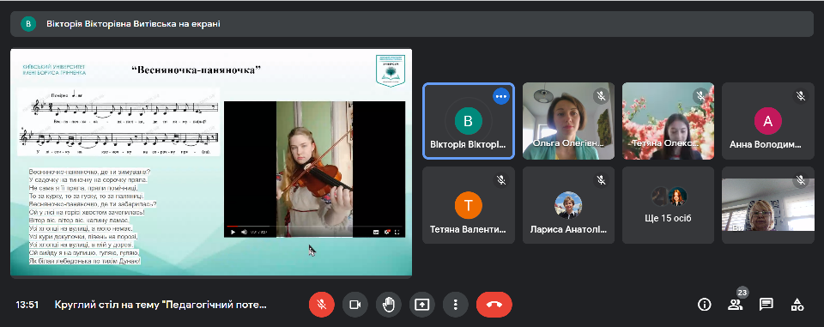824x327 pixels.
Task: Leave call with red hang-up button
Action: 494,305
